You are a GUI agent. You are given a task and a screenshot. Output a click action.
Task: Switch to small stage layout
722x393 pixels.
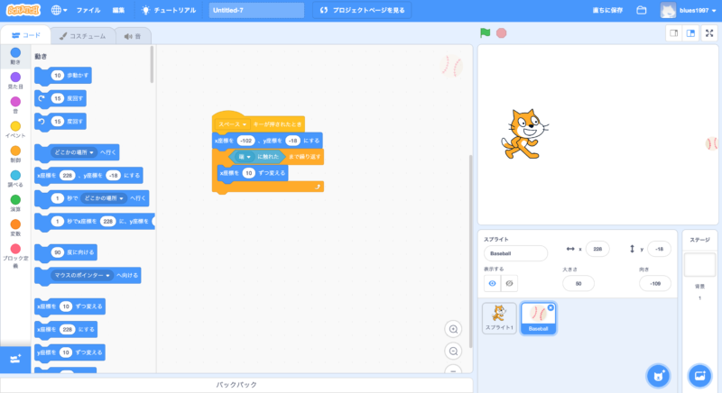[673, 33]
